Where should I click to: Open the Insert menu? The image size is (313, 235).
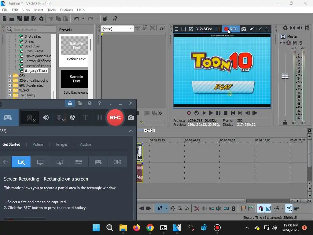coord(39,10)
